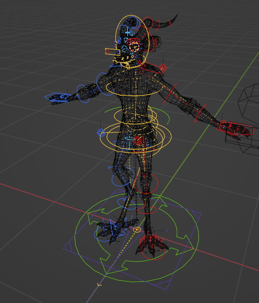Select the small yellow rectangle control near face
The height and width of the screenshot is (303, 259).
(113, 51)
